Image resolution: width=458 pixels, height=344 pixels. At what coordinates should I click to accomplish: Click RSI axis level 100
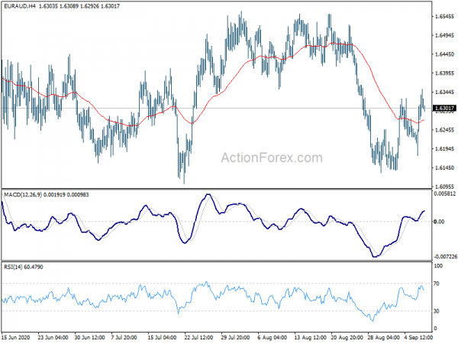438,266
